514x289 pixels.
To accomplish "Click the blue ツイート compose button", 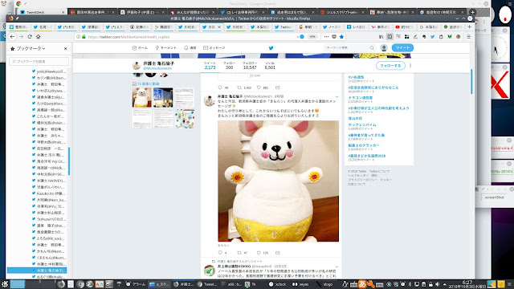I will tap(402, 48).
